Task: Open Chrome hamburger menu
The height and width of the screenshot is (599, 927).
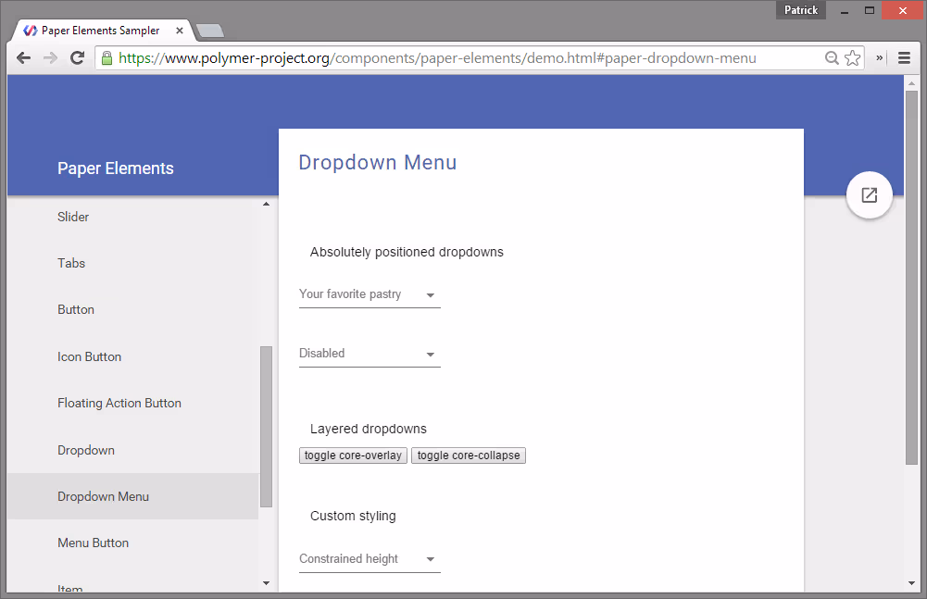Action: click(904, 58)
